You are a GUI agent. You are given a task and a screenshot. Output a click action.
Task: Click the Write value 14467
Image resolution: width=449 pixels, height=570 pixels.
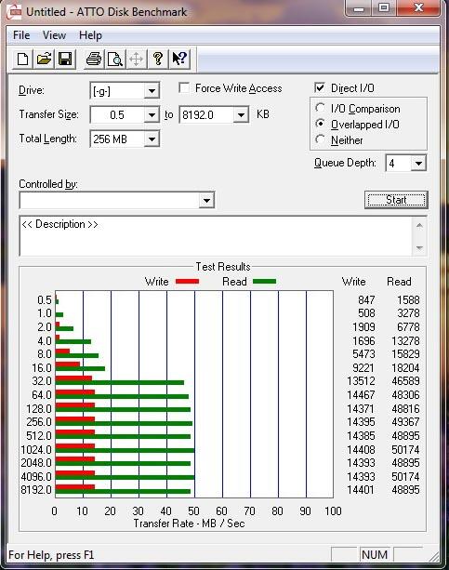[361, 395]
